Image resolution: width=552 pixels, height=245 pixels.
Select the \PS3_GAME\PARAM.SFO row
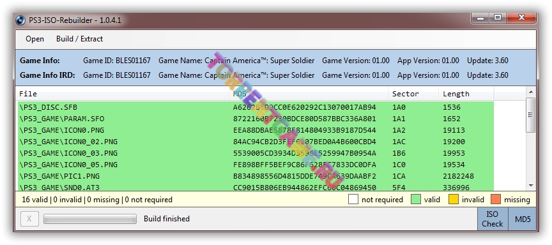coord(255,119)
